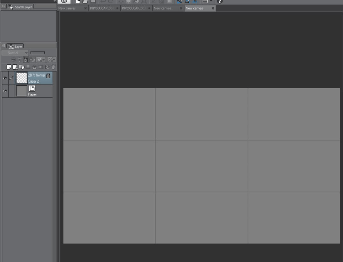Toggle Clip to Layer Below
The image size is (343, 262).
coord(13,60)
